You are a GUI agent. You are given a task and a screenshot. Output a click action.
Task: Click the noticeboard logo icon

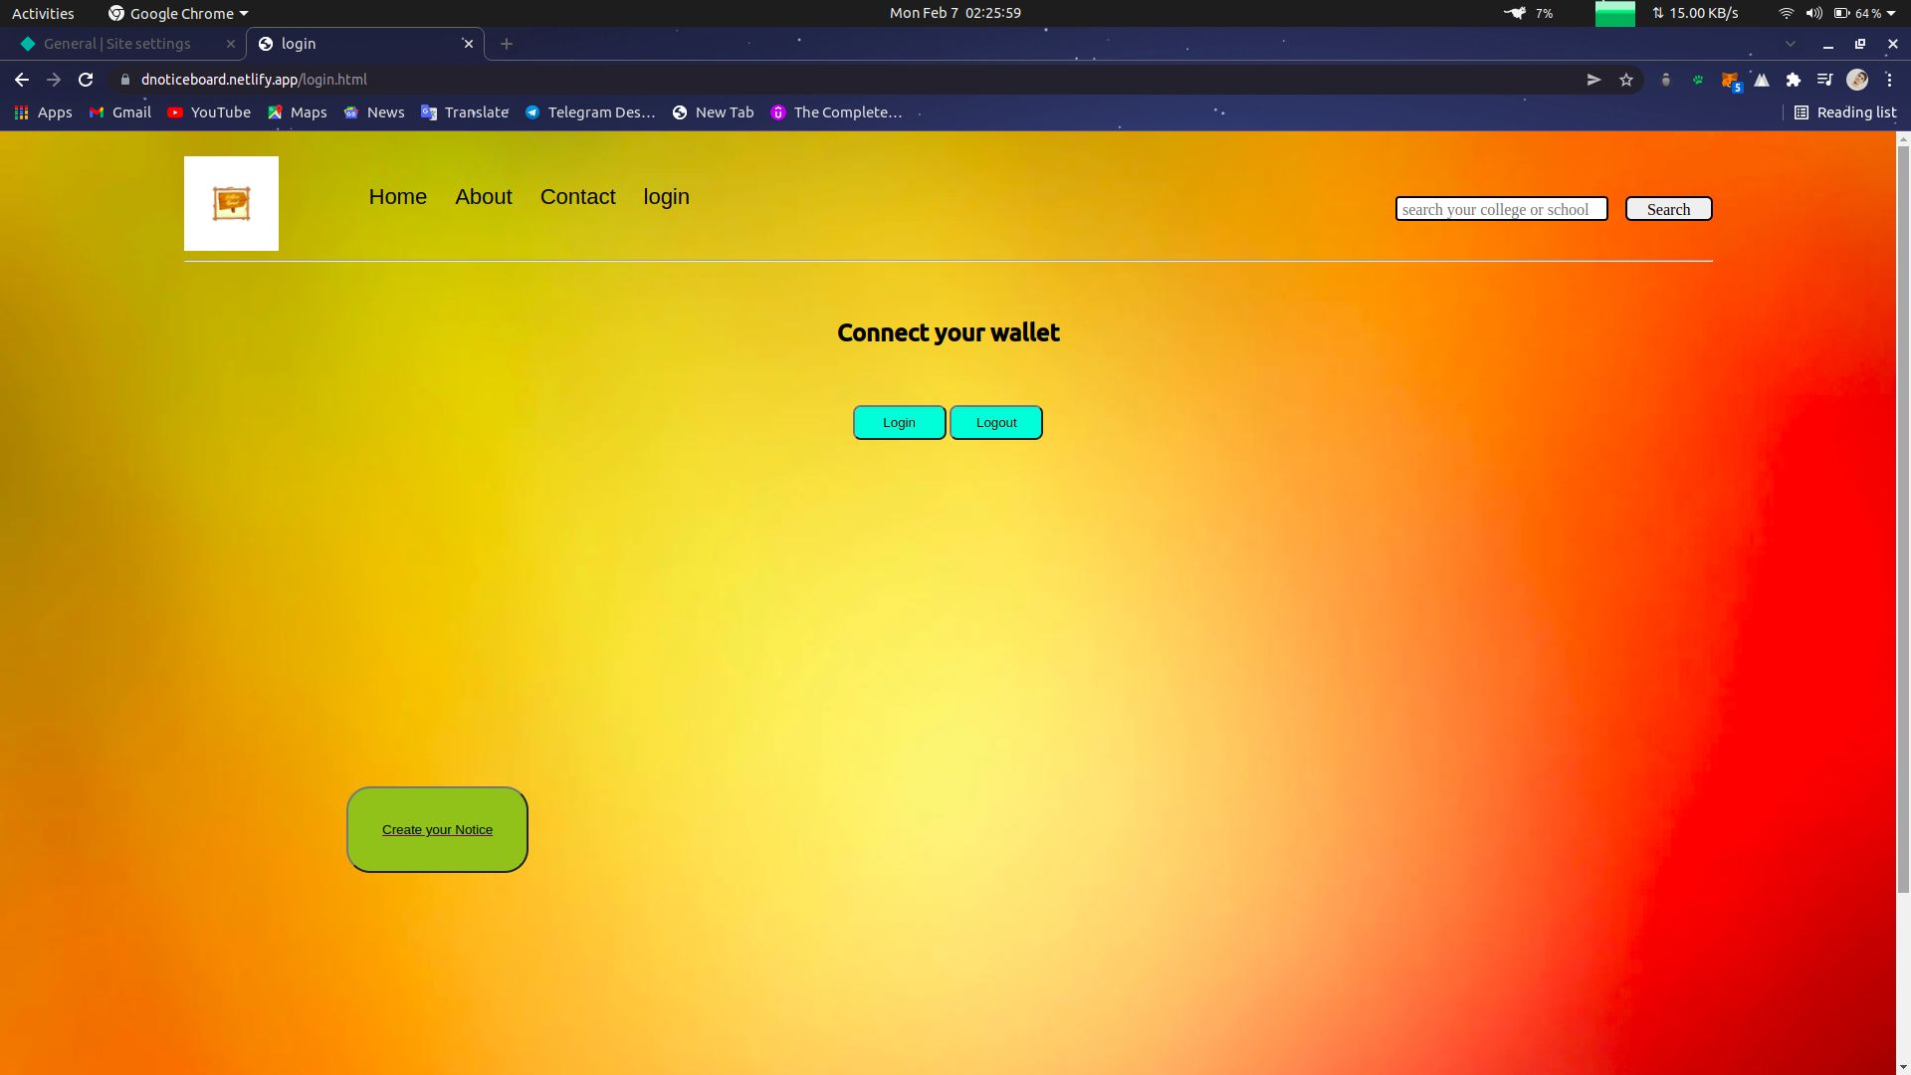pos(230,203)
